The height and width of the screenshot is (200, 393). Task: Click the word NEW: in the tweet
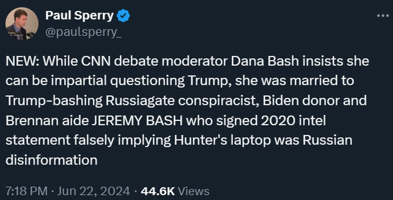21,62
